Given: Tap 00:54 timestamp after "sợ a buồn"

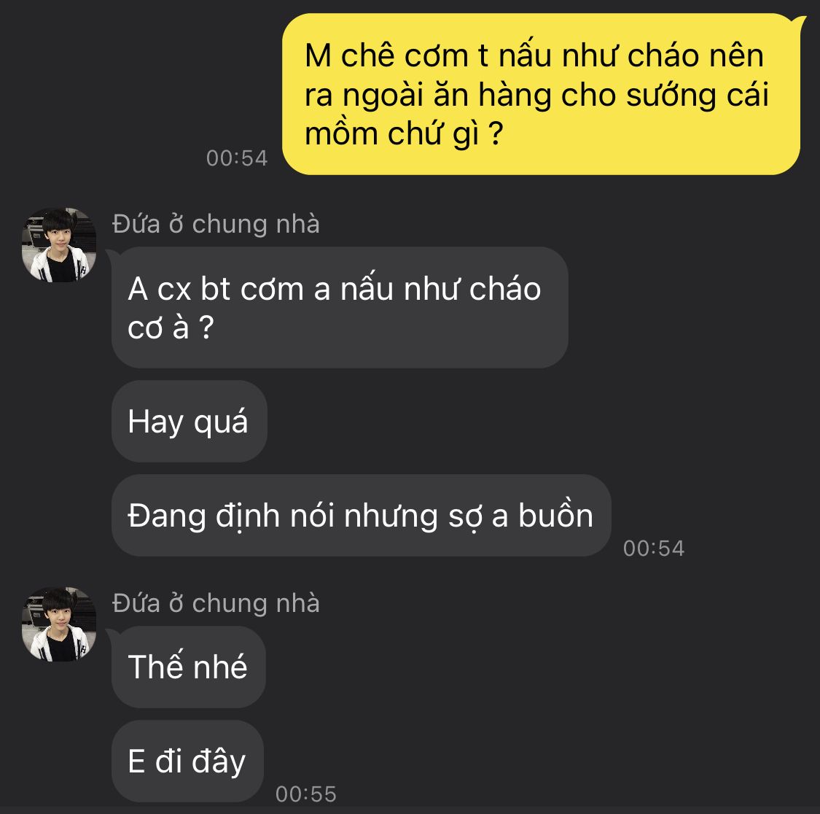Looking at the screenshot, I should click(654, 548).
